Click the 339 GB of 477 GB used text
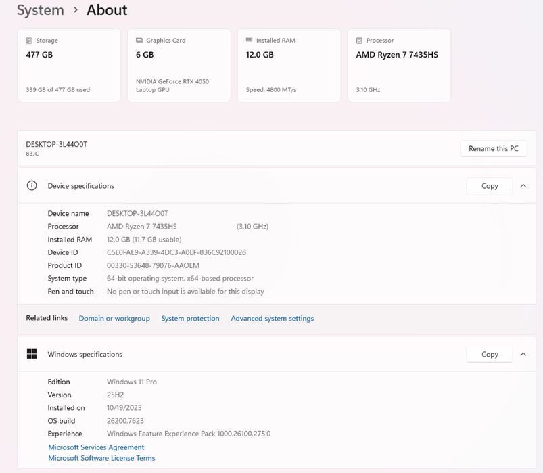 (x=58, y=90)
